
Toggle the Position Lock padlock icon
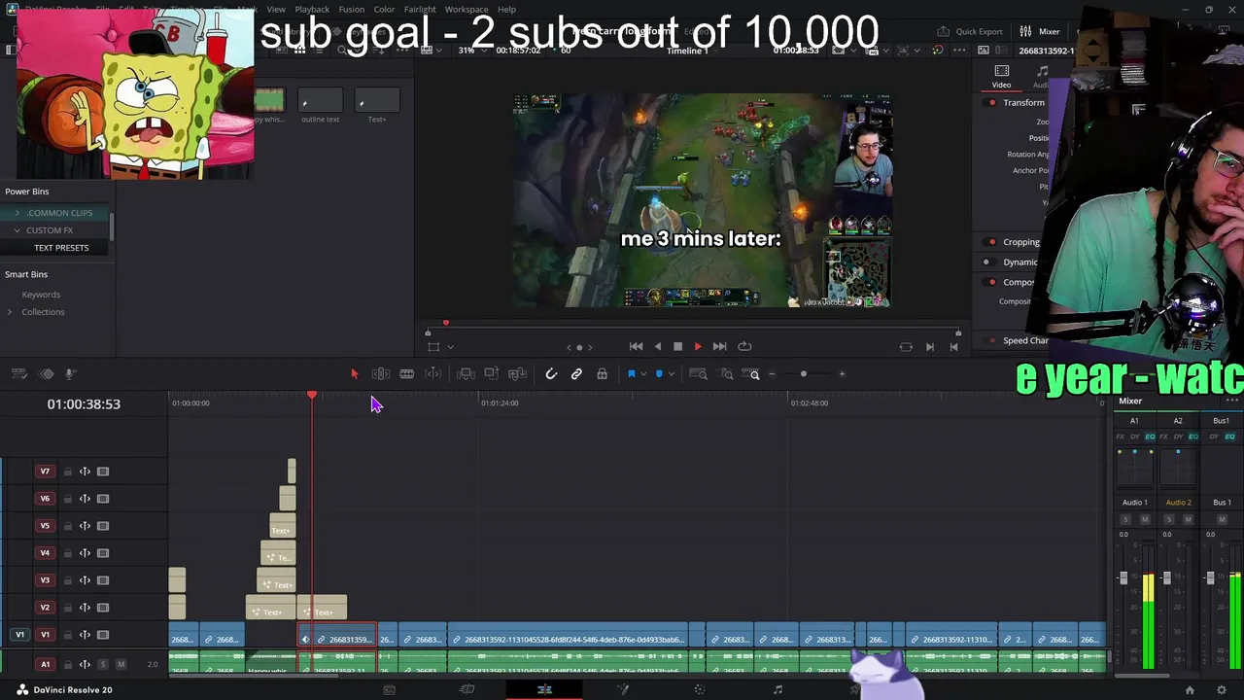[603, 374]
